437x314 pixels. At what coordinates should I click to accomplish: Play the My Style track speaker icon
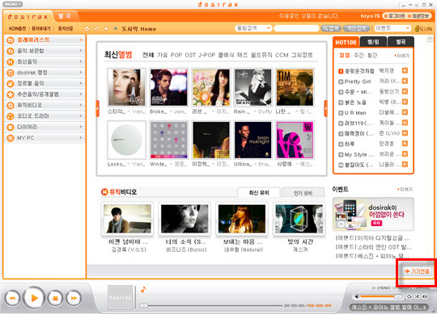point(405,154)
